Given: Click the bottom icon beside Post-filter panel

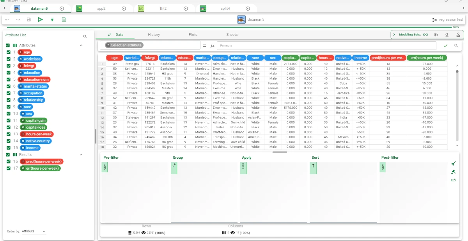Looking at the screenshot, I should pos(453,180).
